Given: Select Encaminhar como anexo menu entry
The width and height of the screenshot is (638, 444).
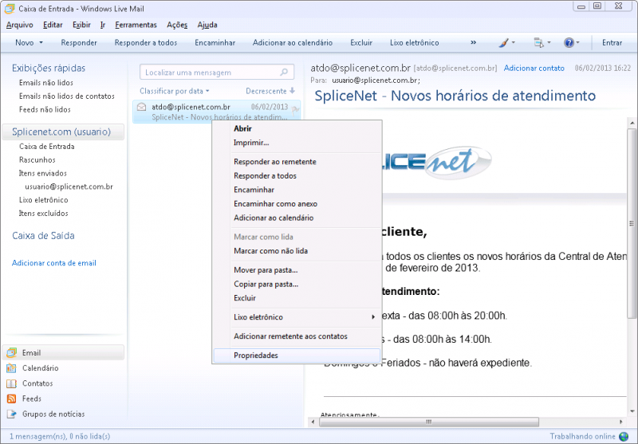Looking at the screenshot, I should point(296,204).
